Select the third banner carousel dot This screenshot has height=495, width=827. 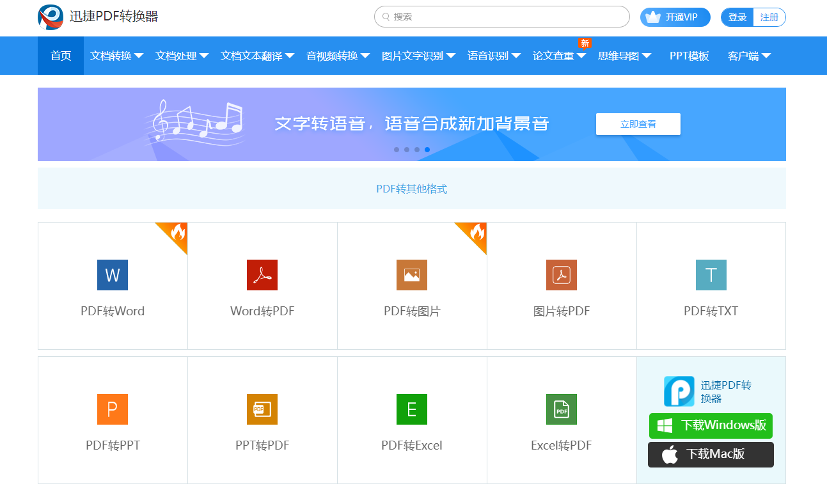(417, 150)
